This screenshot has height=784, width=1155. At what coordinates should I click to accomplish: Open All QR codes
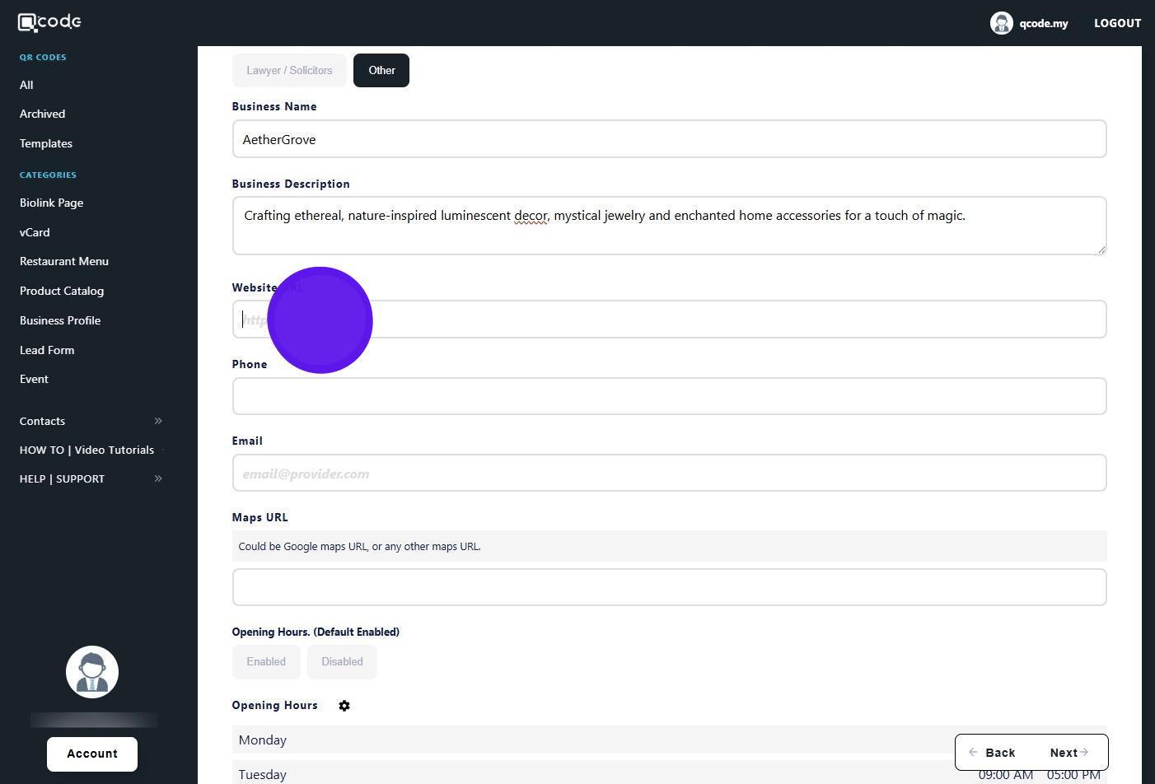point(26,85)
